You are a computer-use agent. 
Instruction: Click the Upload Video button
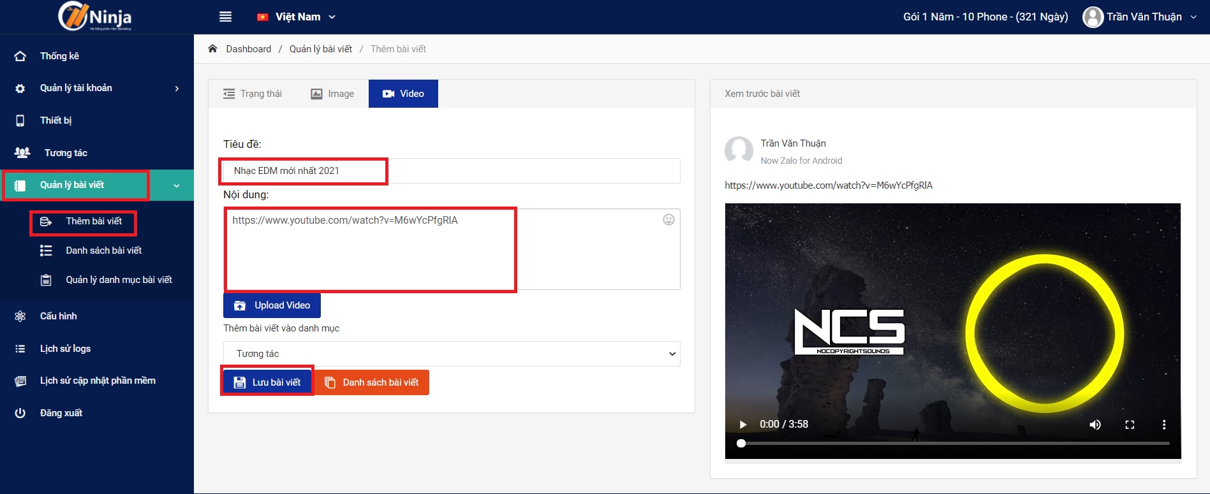click(272, 305)
